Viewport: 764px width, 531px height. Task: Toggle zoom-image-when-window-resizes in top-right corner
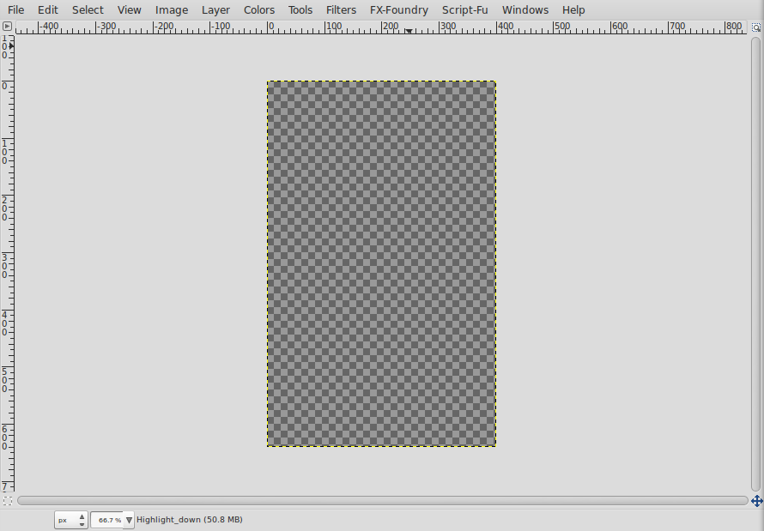click(x=756, y=26)
